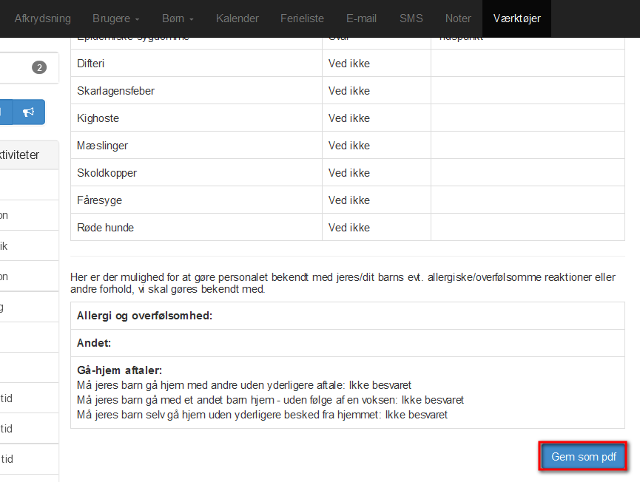Screen dimensions: 640x482
Task: Open the sidebar section ending in 'tiviteter'
Action: coord(30,155)
